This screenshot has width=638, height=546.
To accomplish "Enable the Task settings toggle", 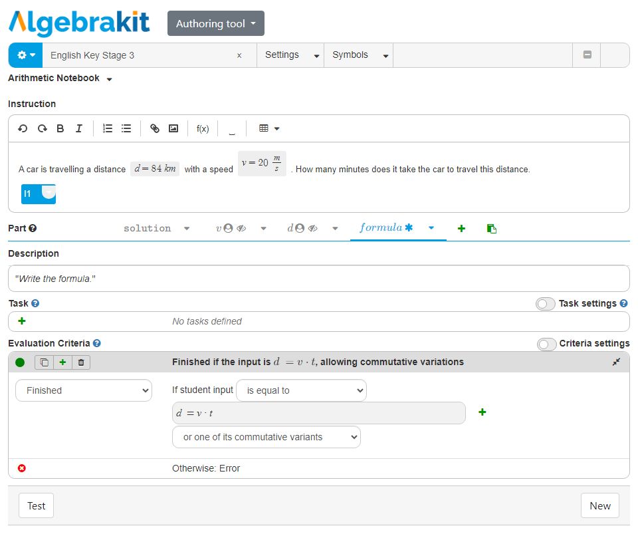I will [546, 304].
